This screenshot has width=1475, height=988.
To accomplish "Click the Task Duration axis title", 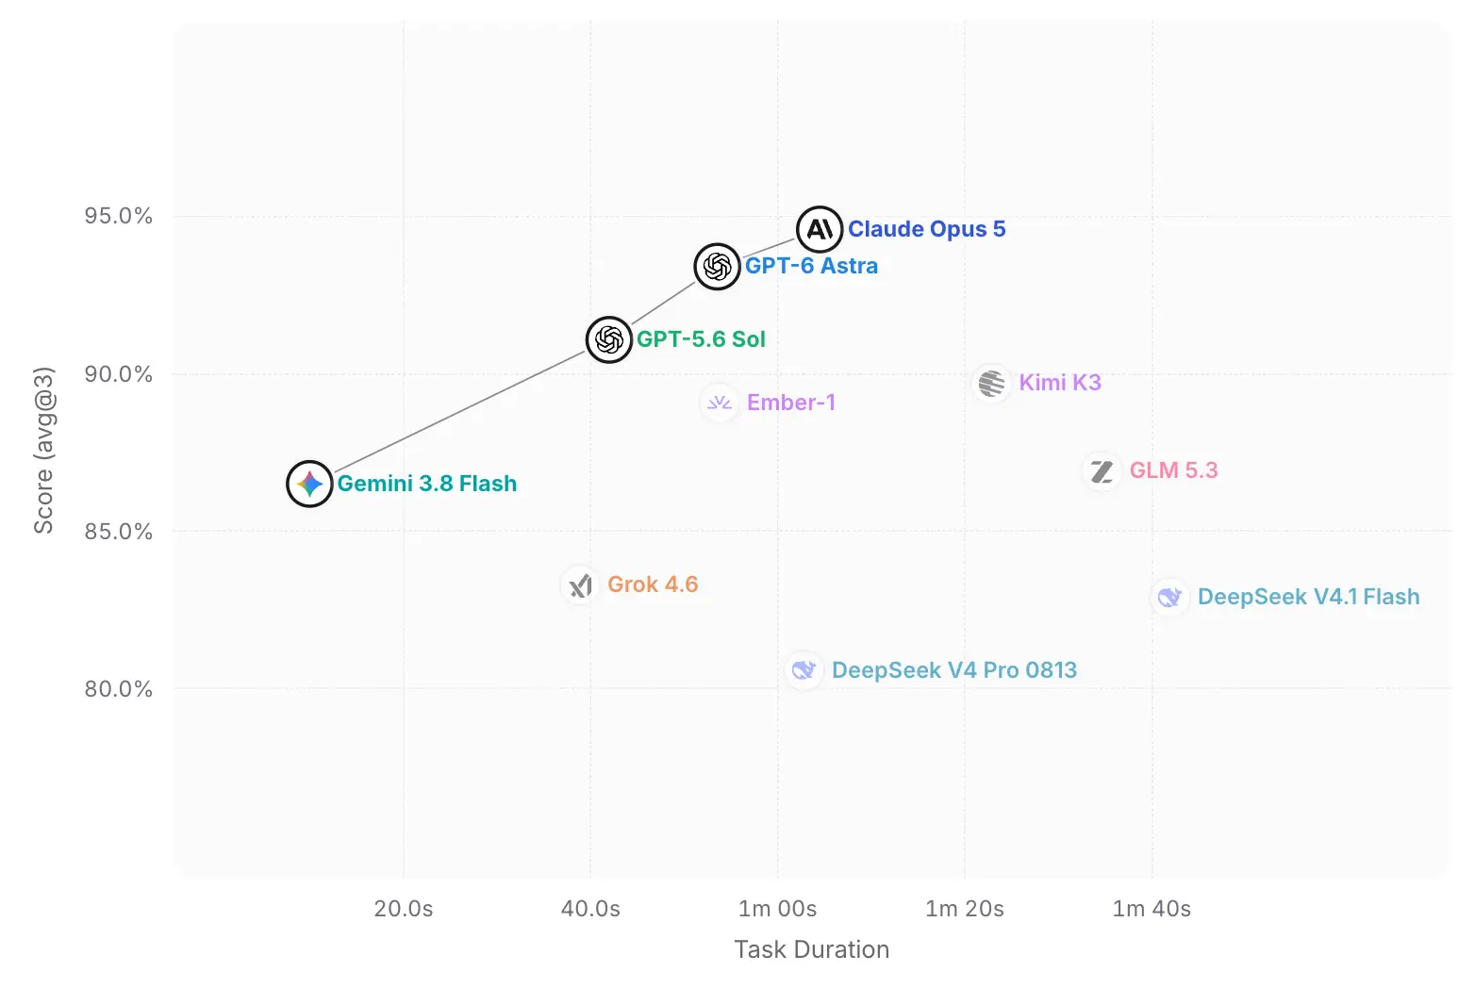I will 812,949.
